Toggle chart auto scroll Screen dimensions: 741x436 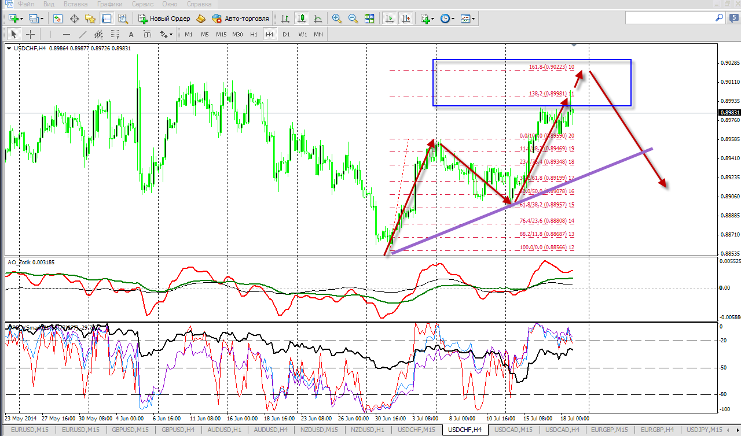(390, 19)
